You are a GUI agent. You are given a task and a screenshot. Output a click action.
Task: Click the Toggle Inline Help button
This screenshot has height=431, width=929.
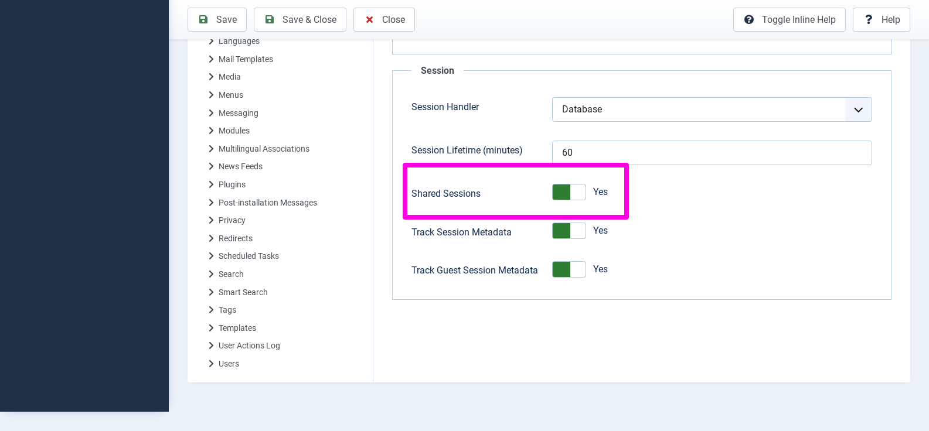pos(790,19)
